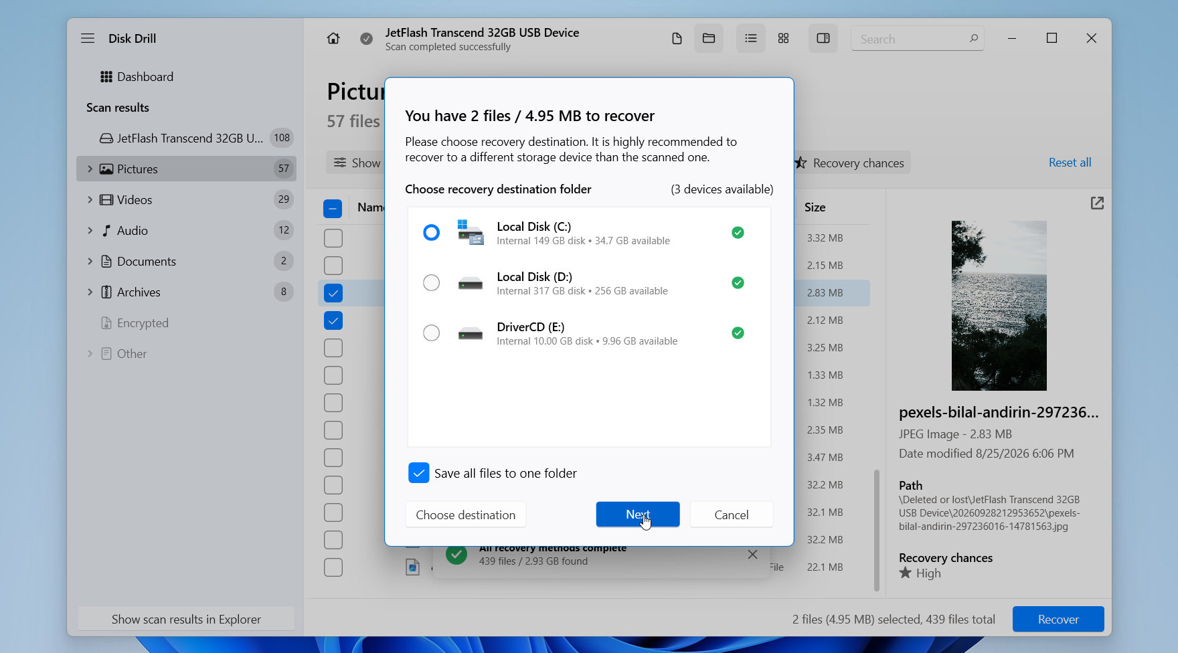Screen dimensions: 1178x653
Task: Select list view layout icon
Action: click(751, 38)
